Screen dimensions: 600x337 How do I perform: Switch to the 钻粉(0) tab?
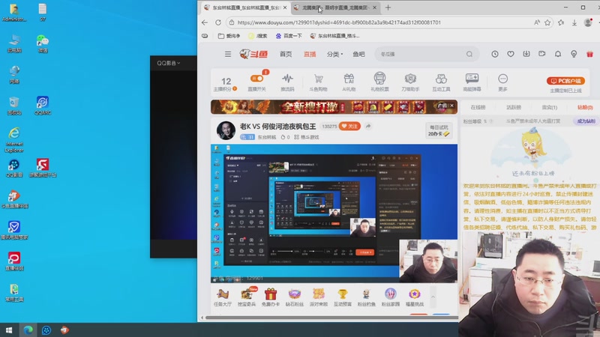pos(585,107)
